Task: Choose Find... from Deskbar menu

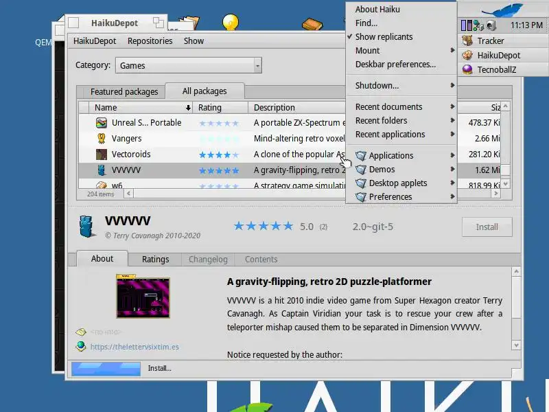Action: tap(401, 23)
